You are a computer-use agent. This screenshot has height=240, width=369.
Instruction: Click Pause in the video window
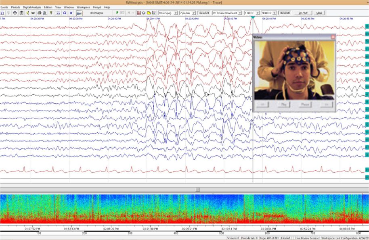[x=305, y=104]
